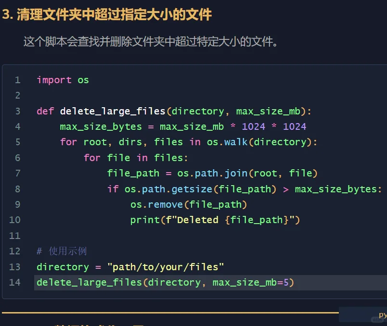Click line number 1 in the code block
This screenshot has width=387, height=326.
18,80
